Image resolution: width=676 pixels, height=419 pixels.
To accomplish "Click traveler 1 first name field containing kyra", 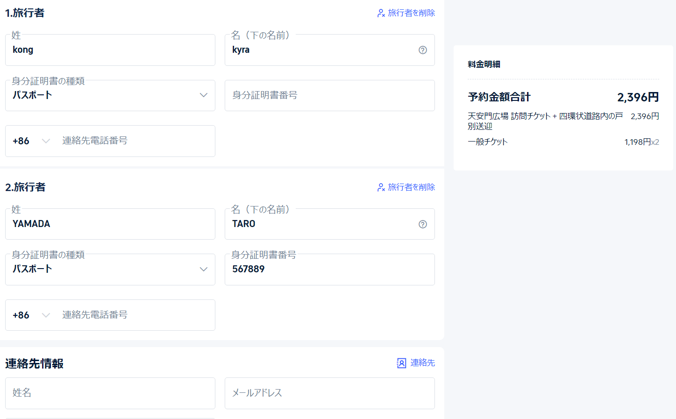I will click(x=330, y=50).
